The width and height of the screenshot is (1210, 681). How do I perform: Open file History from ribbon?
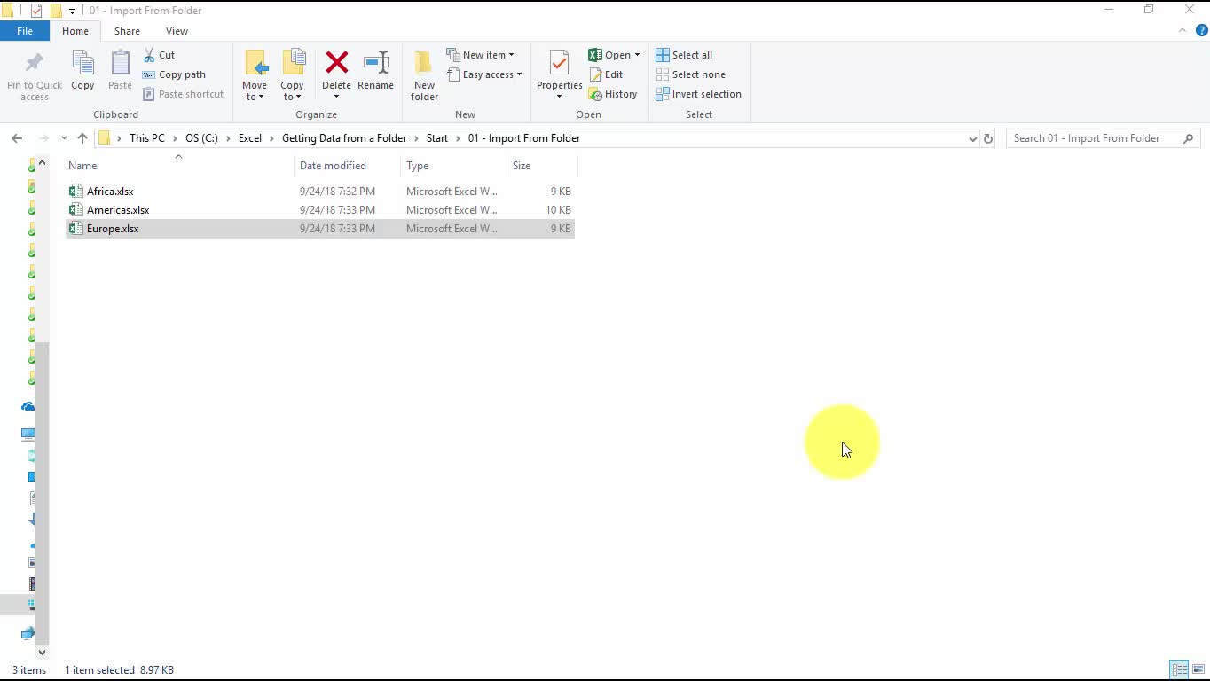613,94
